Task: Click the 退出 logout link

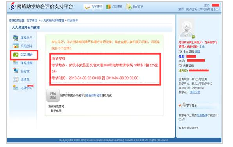Action: coord(216,9)
